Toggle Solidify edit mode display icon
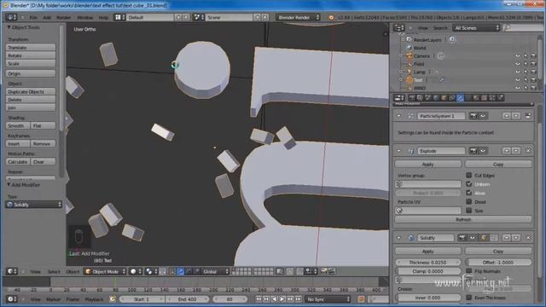The image size is (546, 307). [484, 238]
